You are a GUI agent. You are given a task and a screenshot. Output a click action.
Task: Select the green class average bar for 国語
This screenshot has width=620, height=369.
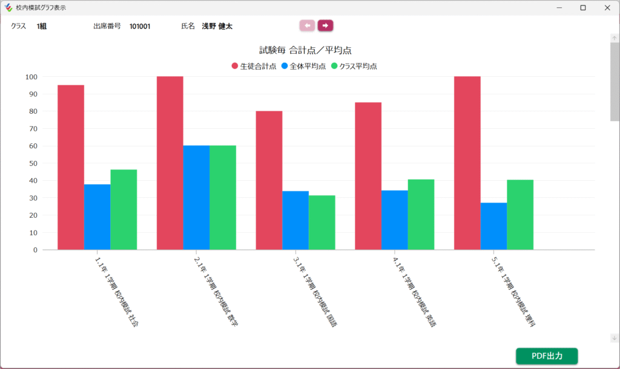coord(322,223)
